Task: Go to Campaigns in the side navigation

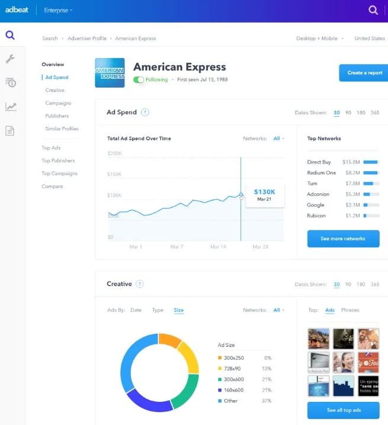Action: [x=58, y=103]
